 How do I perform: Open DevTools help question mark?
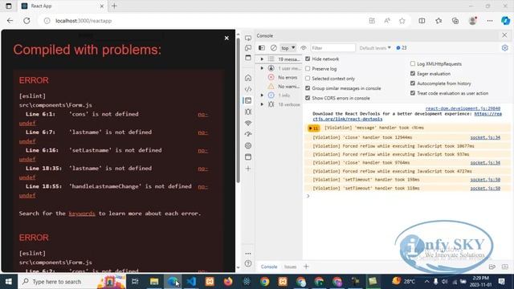248,263
